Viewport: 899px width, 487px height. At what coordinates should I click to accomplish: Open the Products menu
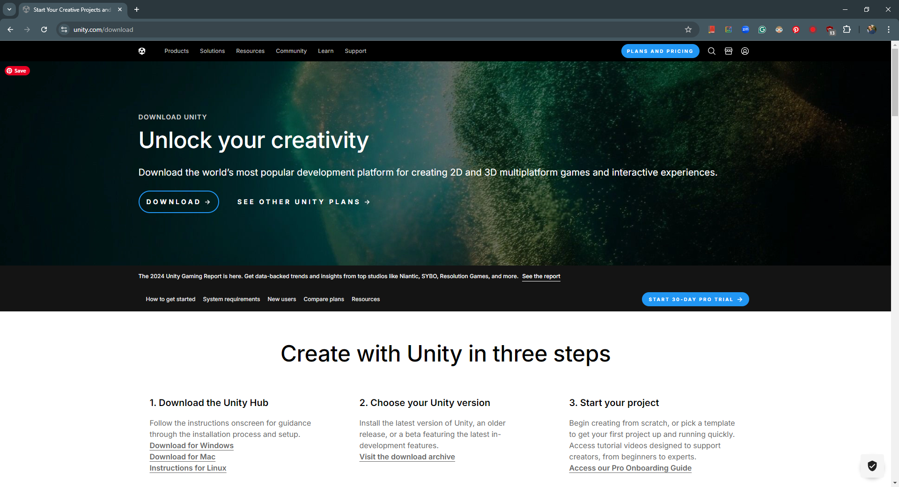[177, 51]
